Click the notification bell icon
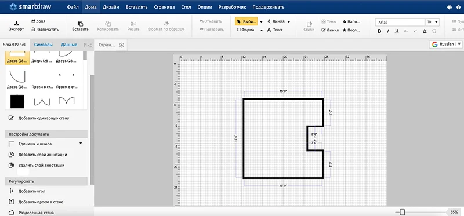Viewport: 464px width, 216px height. tap(449, 8)
